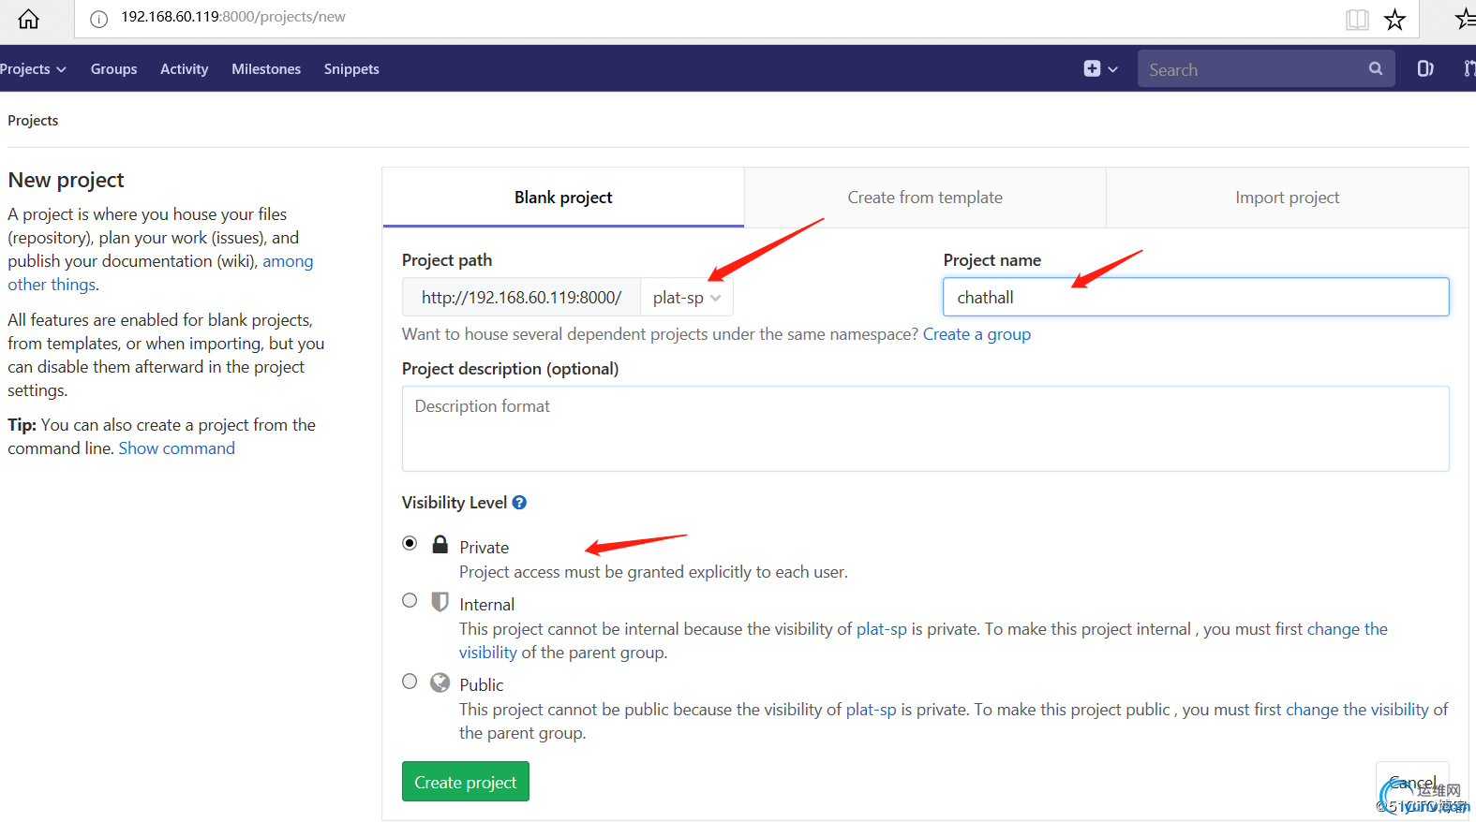This screenshot has height=822, width=1476.
Task: Open the Show command link
Action: 176,448
